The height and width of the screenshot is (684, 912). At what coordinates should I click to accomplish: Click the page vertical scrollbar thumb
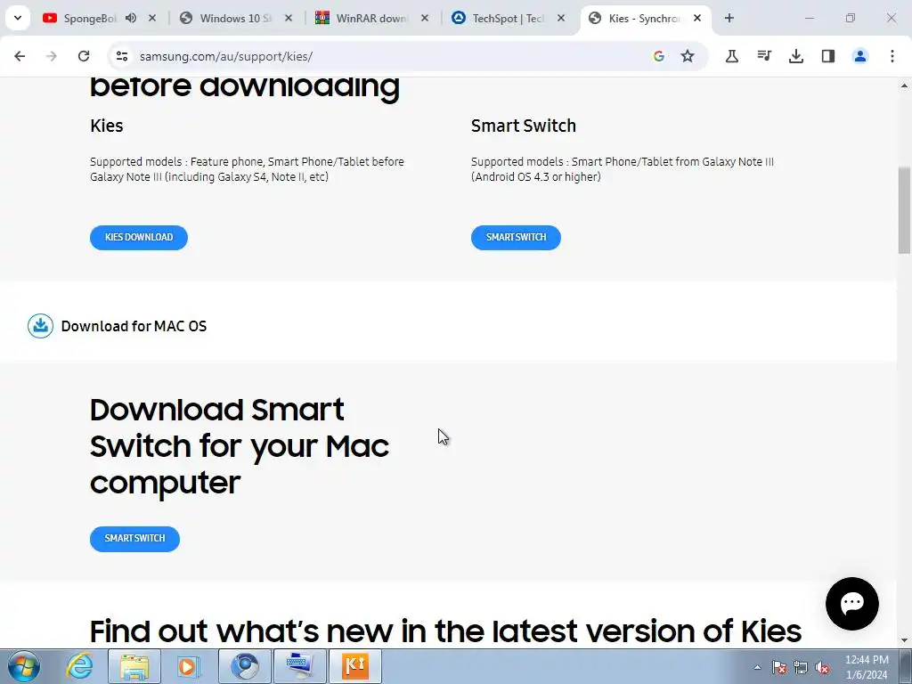tap(904, 210)
